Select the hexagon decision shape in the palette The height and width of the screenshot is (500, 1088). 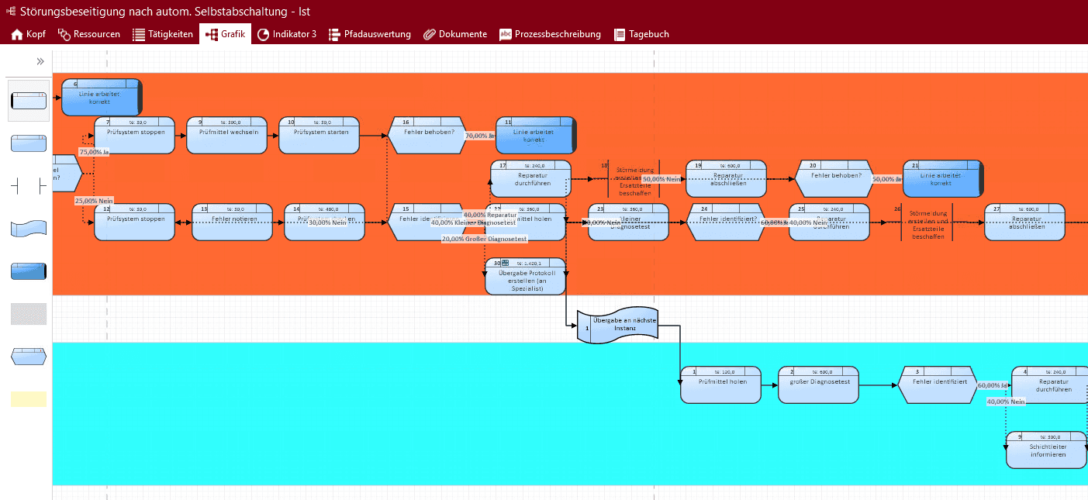(x=29, y=357)
